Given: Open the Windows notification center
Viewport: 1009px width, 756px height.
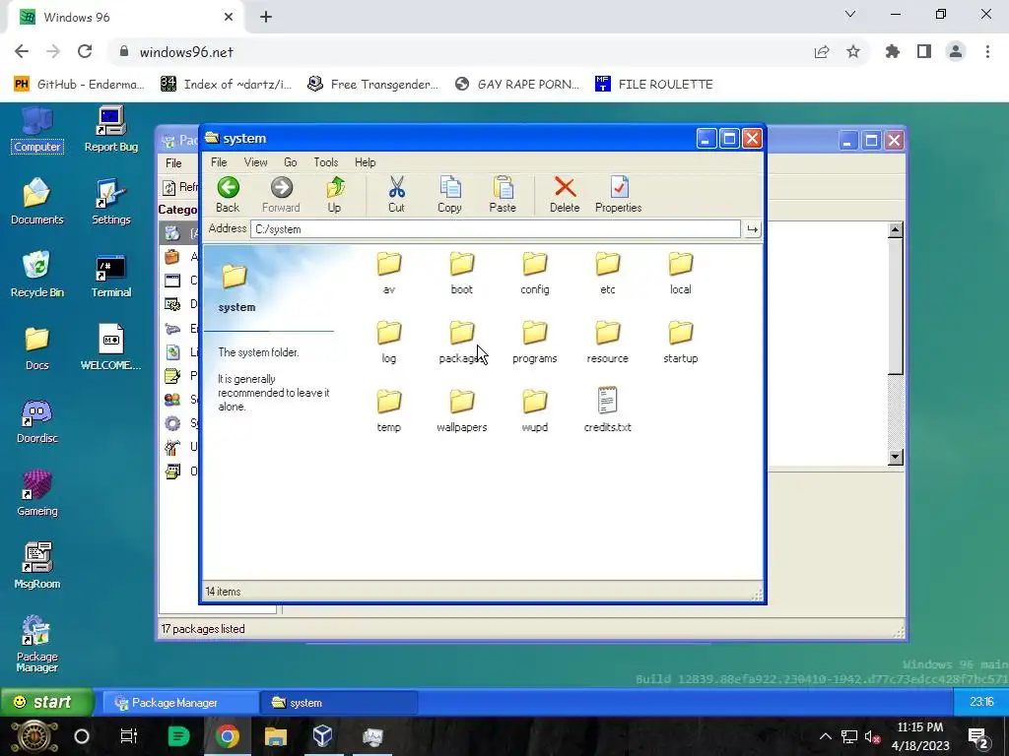Looking at the screenshot, I should tap(977, 736).
